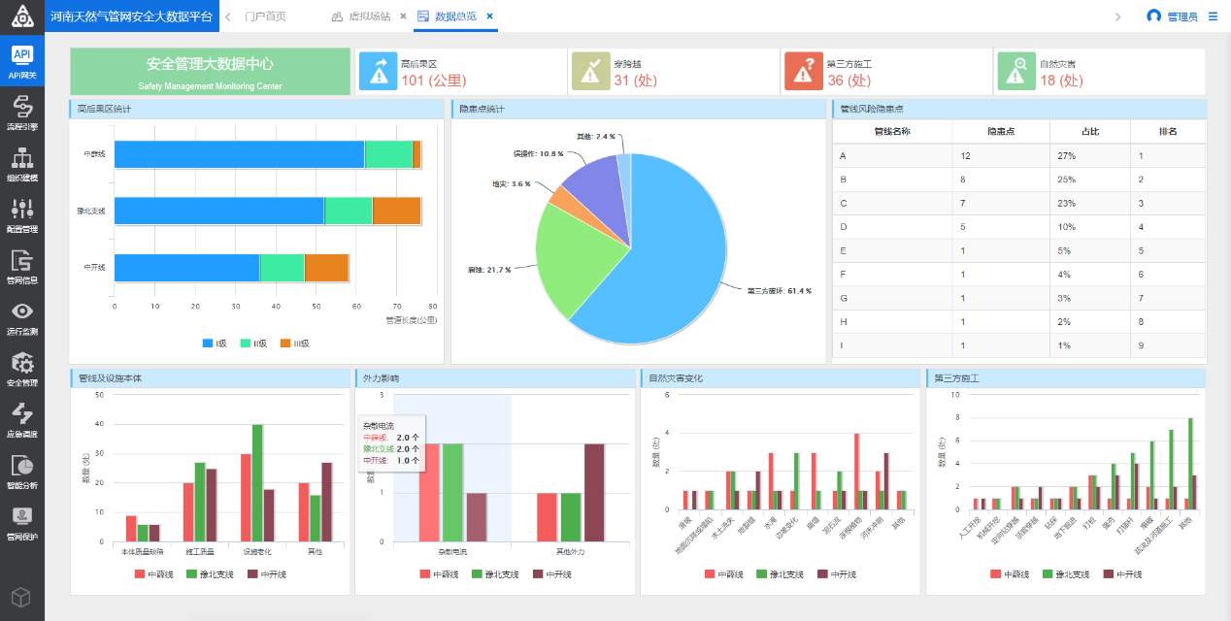Close the 数据总览 tab

click(x=490, y=16)
